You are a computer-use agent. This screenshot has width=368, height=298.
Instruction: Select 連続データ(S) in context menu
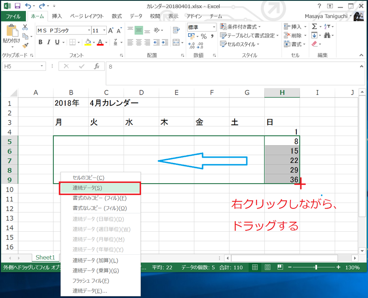[100, 188]
